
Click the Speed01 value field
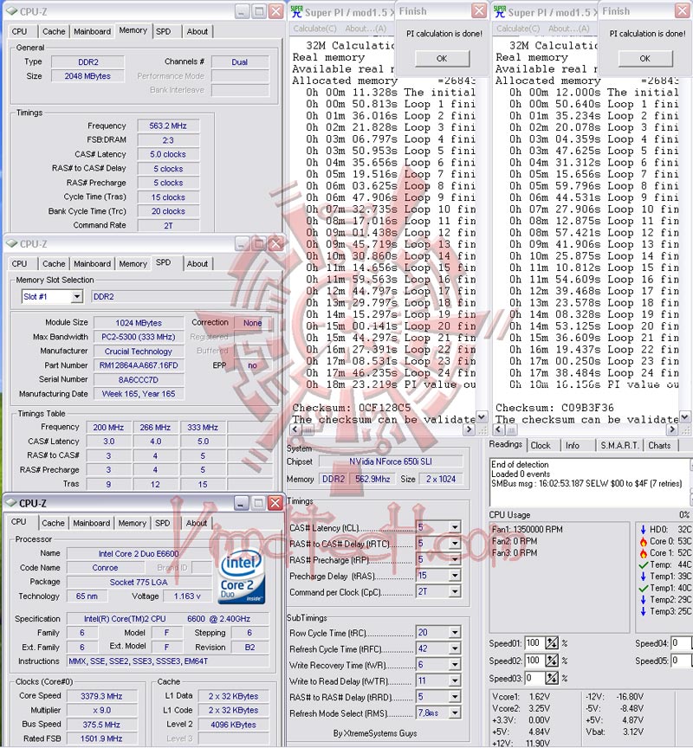click(534, 643)
